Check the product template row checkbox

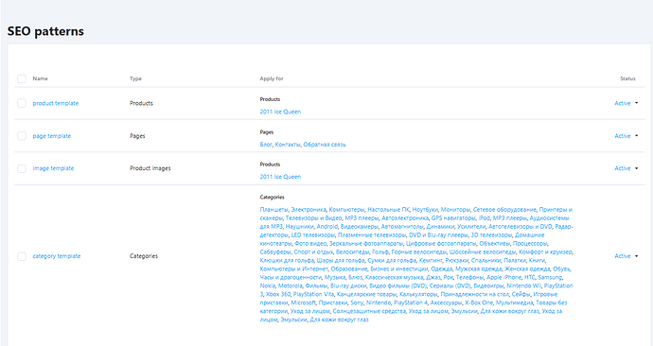[x=22, y=103]
